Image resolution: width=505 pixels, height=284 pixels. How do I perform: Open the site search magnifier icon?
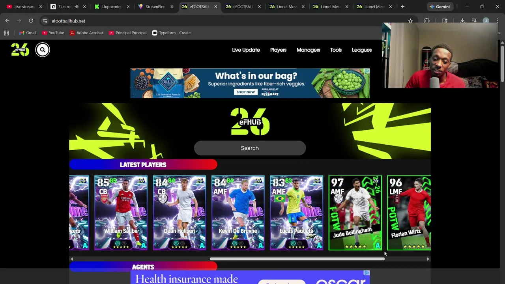point(43,50)
